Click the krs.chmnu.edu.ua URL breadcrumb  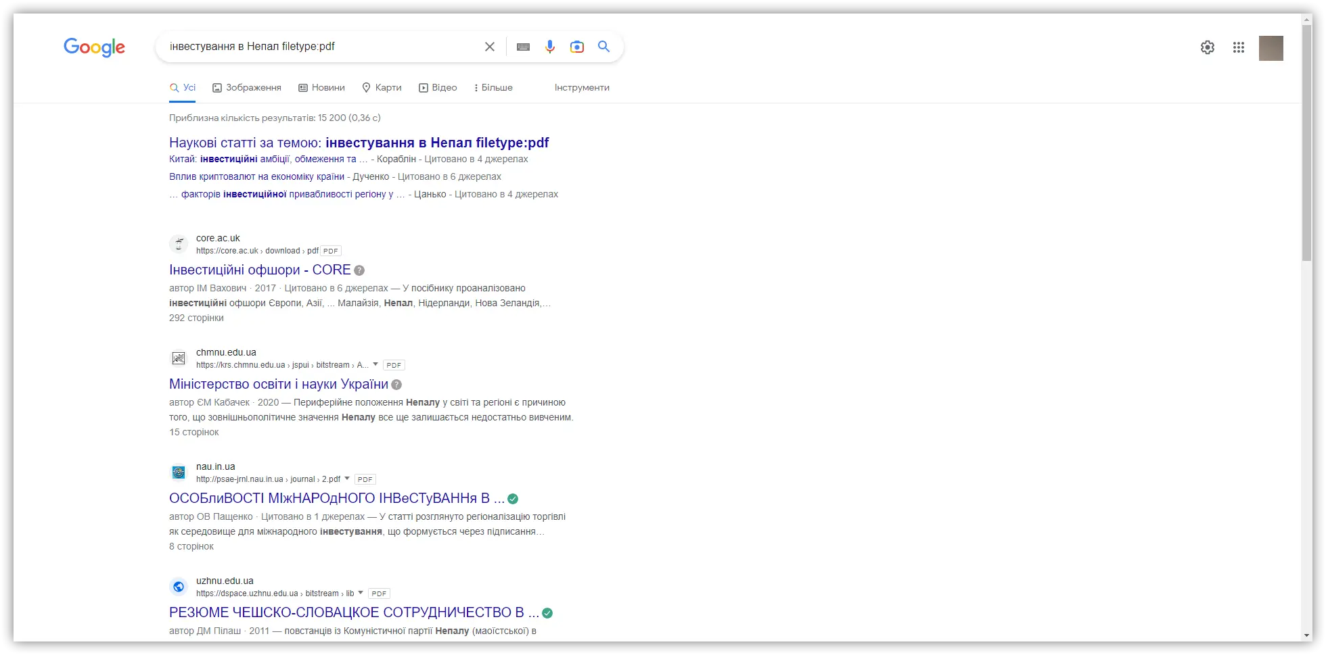pyautogui.click(x=282, y=365)
